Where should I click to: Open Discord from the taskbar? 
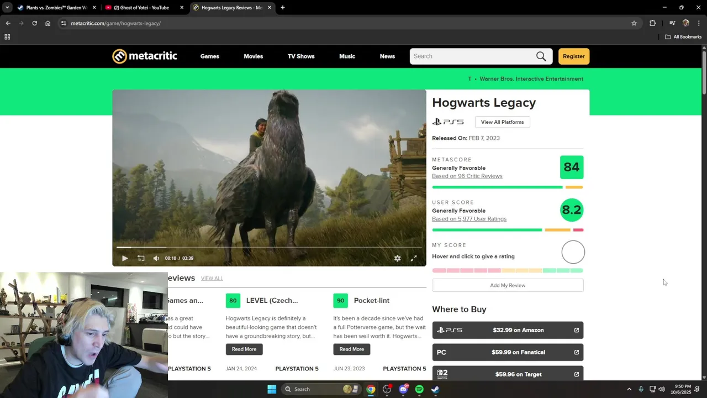[403, 389]
